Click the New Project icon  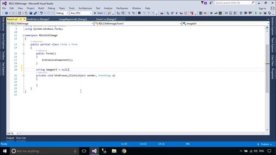coord(19,13)
